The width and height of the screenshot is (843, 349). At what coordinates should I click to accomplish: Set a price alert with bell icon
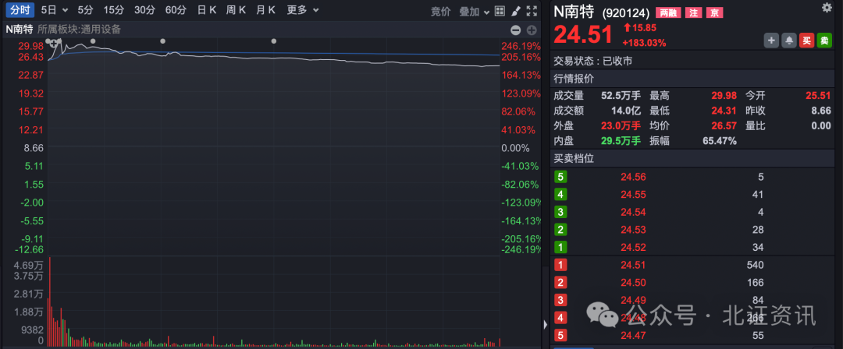click(x=789, y=41)
